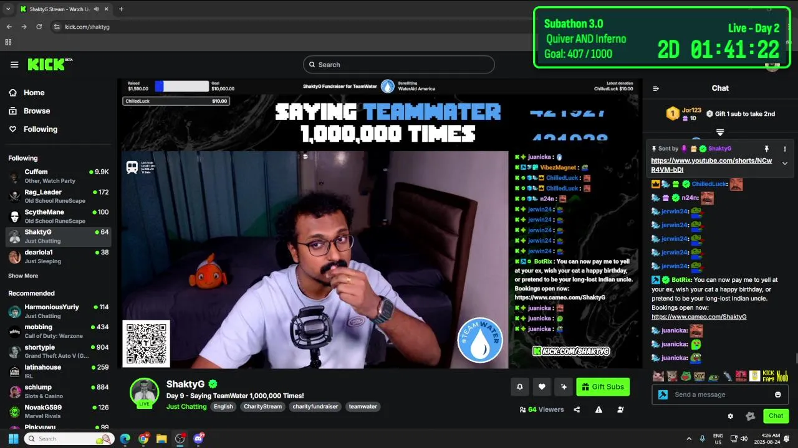Viewport: 798px width, 448px height.
Task: Open Microsoft Edge from taskbar
Action: 125,439
